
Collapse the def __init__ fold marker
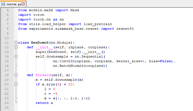pyautogui.click(x=16, y=47)
